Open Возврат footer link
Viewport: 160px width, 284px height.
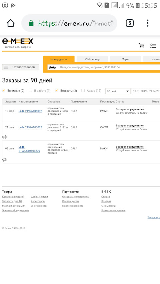(x=106, y=201)
